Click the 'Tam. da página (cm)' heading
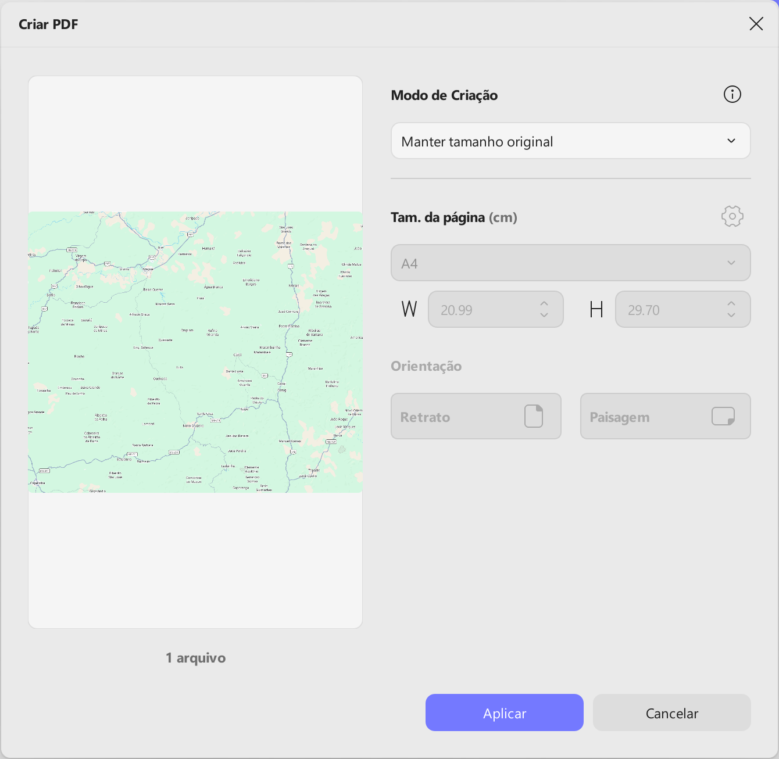Viewport: 779px width, 759px height. click(454, 217)
